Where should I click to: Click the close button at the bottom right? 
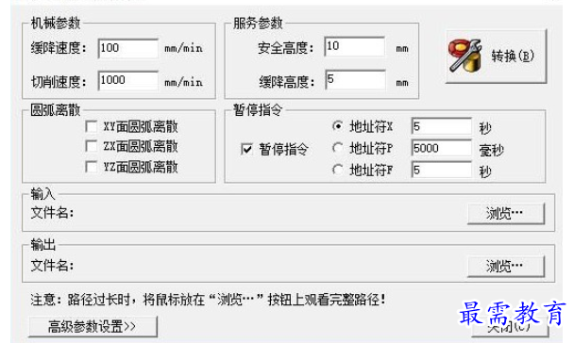[x=510, y=328]
